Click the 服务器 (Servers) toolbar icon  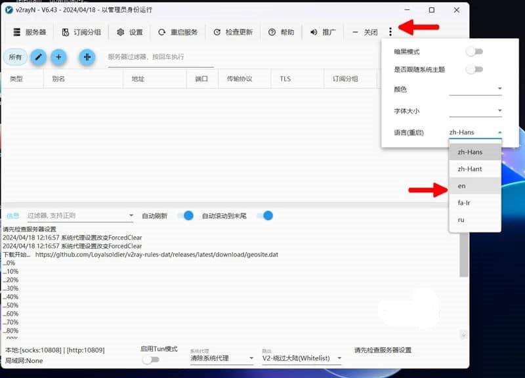click(17, 32)
